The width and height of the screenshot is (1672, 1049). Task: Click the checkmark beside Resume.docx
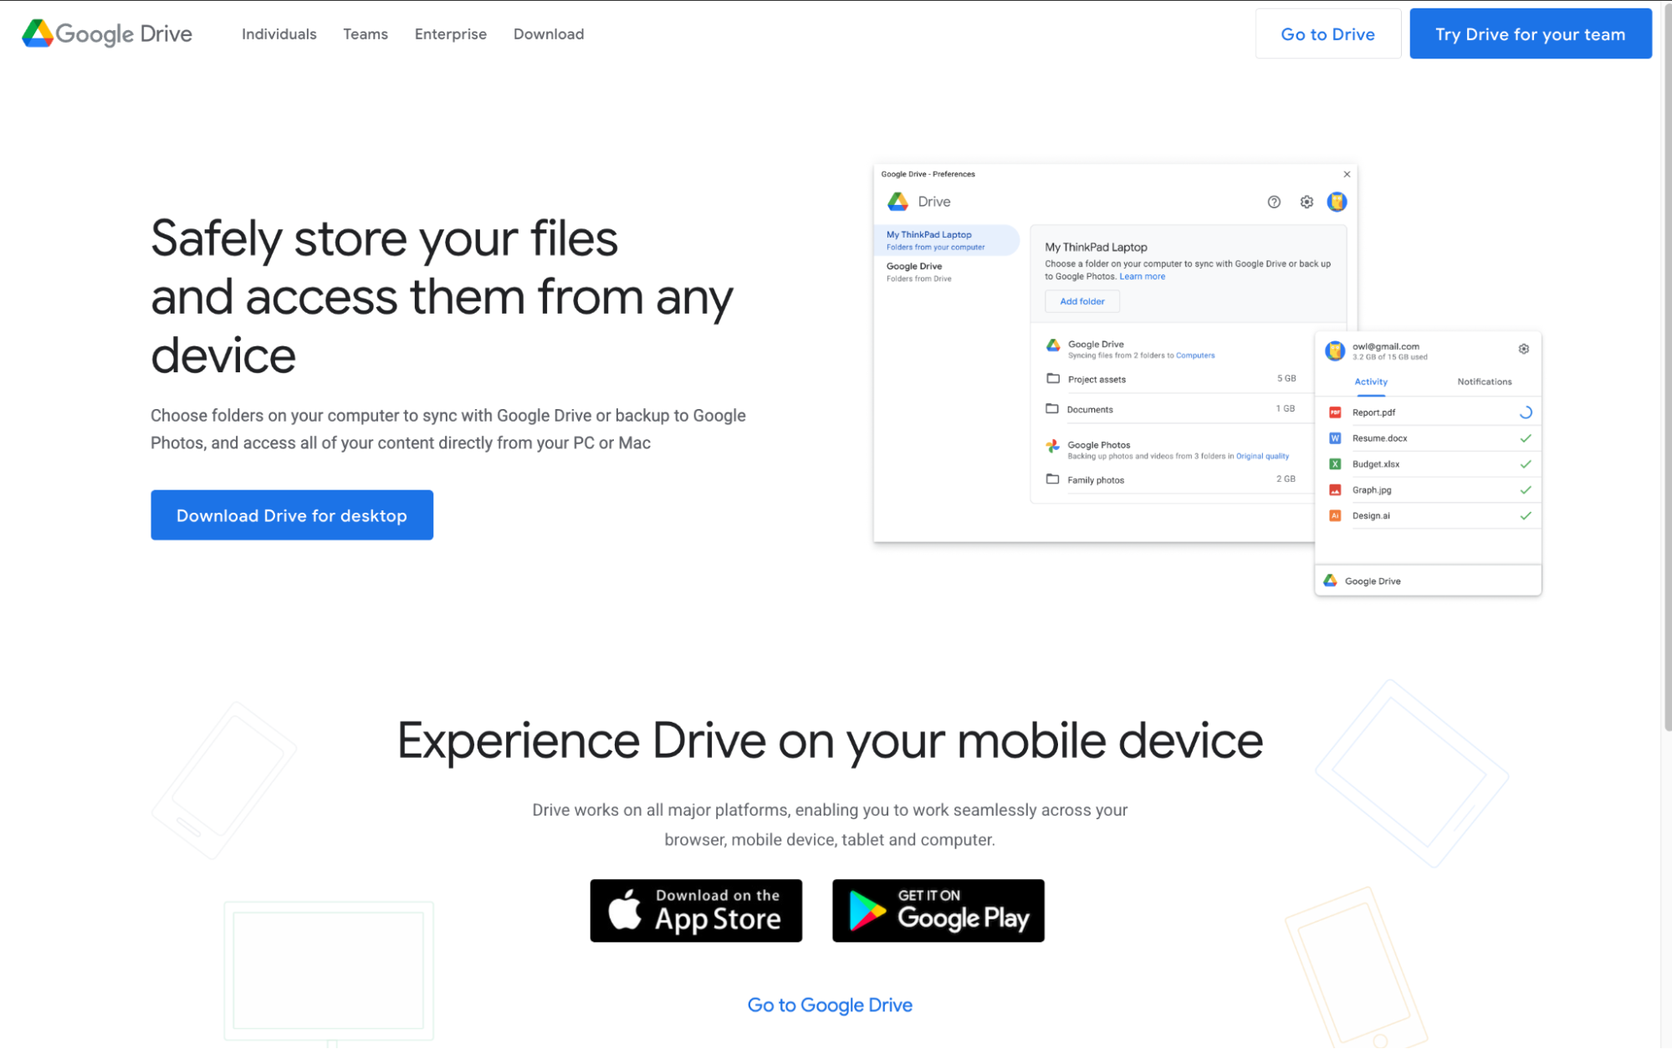click(1525, 438)
